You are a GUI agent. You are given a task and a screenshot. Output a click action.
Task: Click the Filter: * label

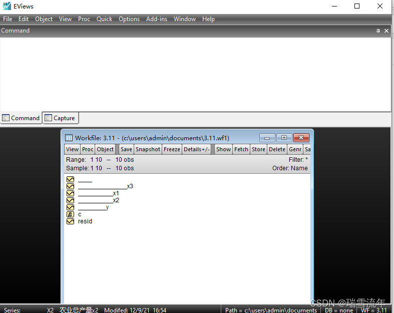tap(298, 160)
